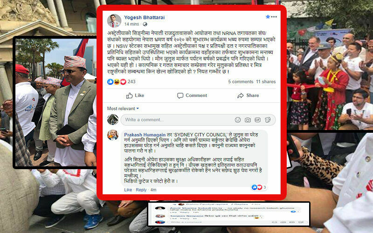
Task: Click the blue star icon beside the options dots
Action: (268, 17)
